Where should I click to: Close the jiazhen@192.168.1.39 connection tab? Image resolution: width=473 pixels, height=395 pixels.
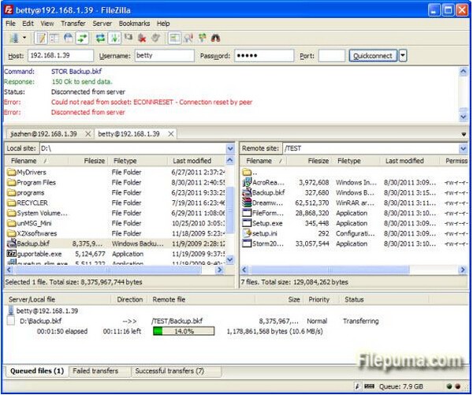click(88, 134)
